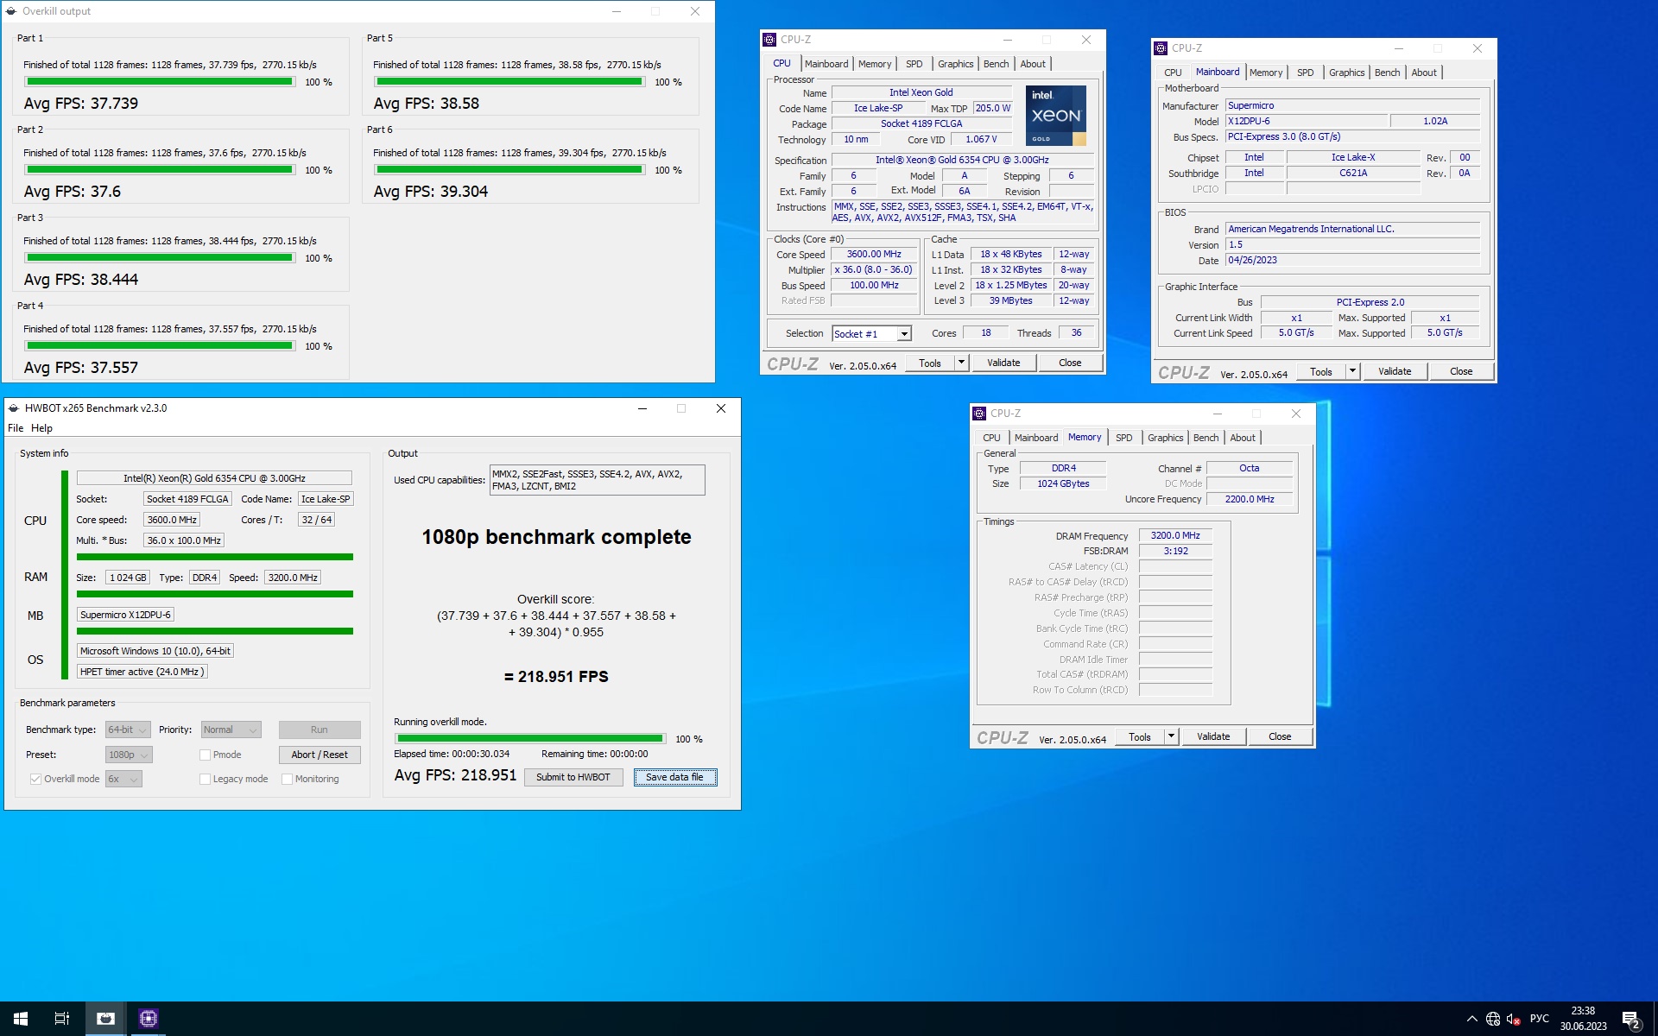The image size is (1658, 1036).
Task: Open the notification center icon
Action: [x=1630, y=1020]
